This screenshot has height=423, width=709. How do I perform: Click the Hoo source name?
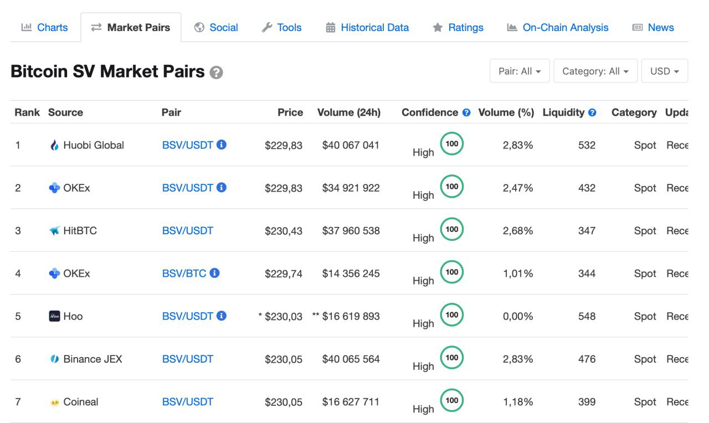(x=73, y=316)
